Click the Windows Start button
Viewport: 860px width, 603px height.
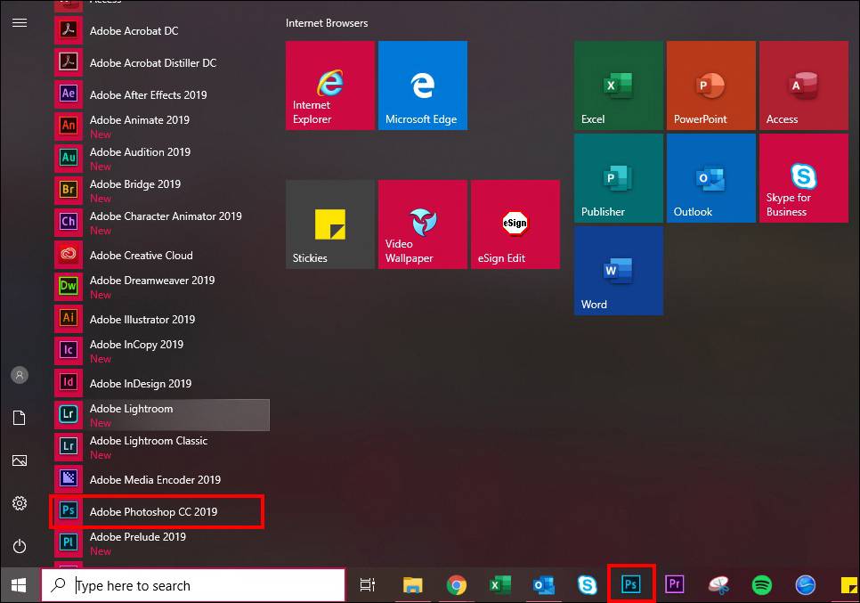coord(20,585)
